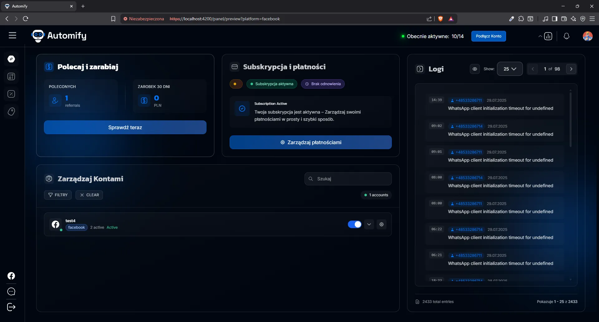The image size is (599, 322).
Task: Expand the test4 account details chevron
Action: (x=369, y=224)
